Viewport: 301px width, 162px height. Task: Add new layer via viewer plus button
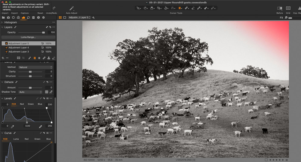(94, 17)
